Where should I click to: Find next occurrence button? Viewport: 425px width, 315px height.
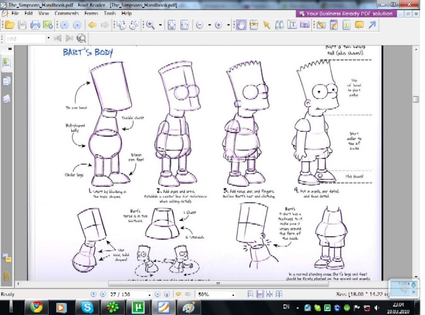69,39
